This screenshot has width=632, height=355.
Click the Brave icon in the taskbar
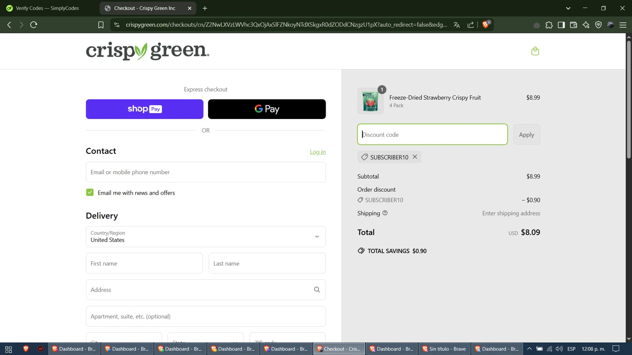tap(26, 349)
